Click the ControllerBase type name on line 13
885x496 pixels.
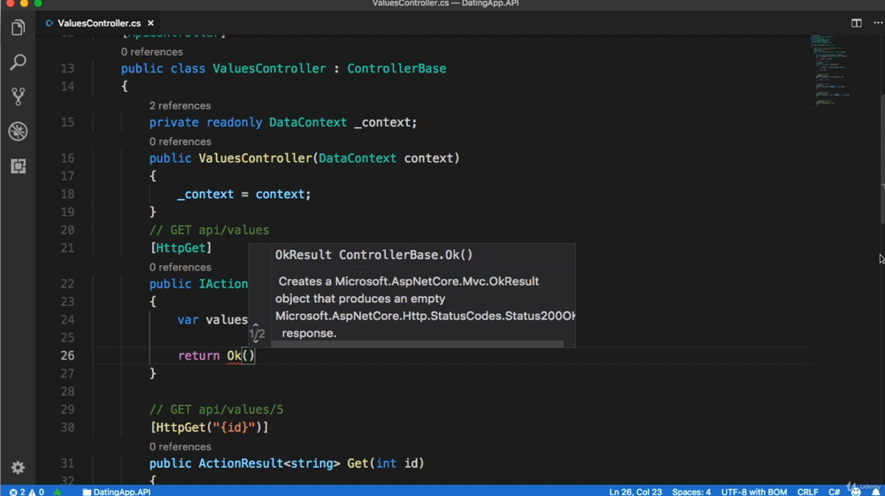tap(396, 68)
